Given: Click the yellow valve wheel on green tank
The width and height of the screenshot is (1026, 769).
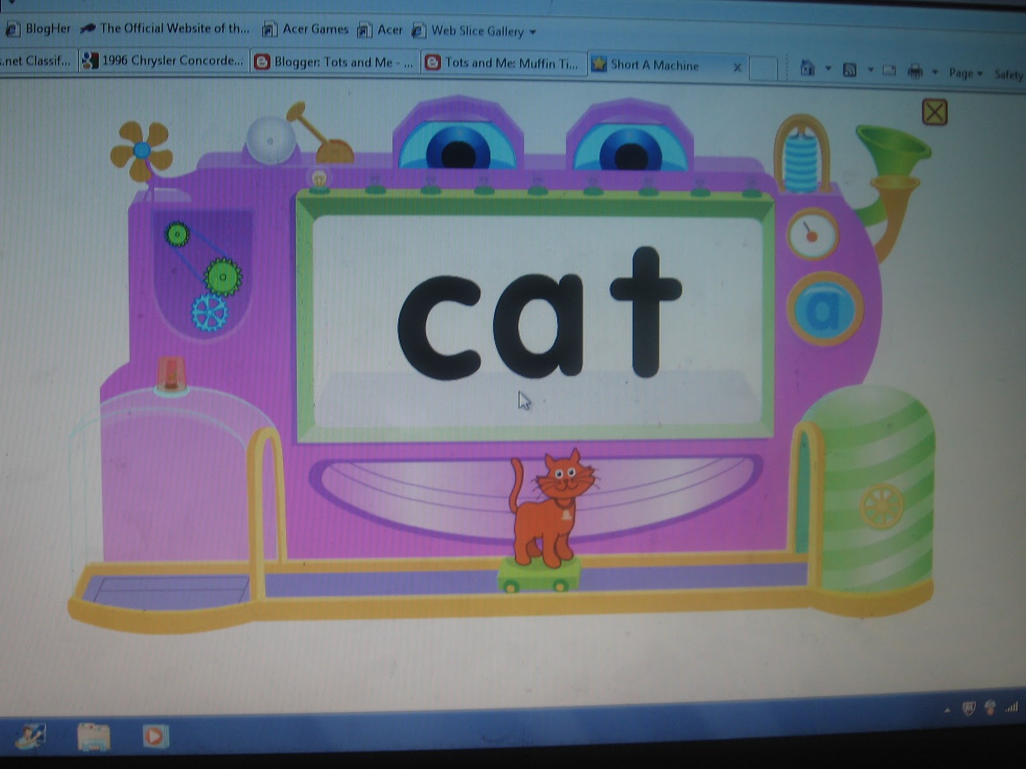Looking at the screenshot, I should click(882, 506).
